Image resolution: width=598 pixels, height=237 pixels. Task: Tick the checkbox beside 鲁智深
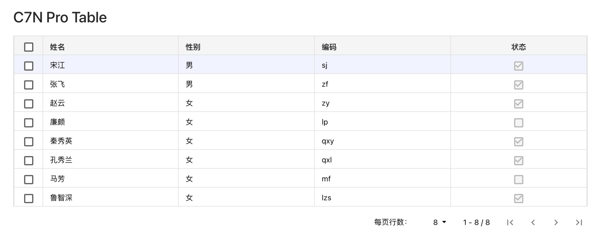(x=29, y=197)
